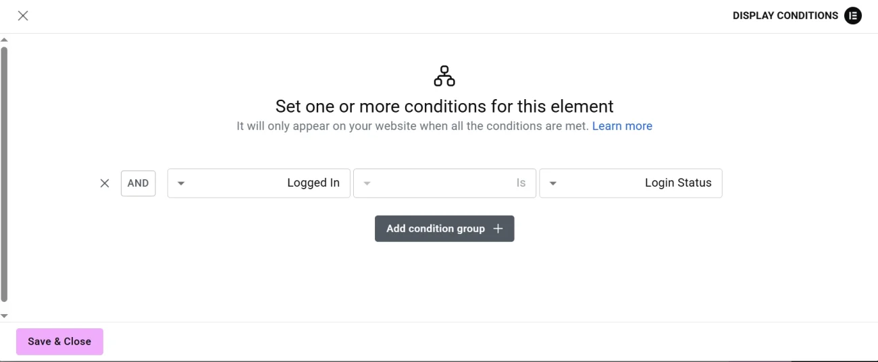Click the plus icon on Add condition group
Screen dimensions: 878x362
tap(498, 229)
